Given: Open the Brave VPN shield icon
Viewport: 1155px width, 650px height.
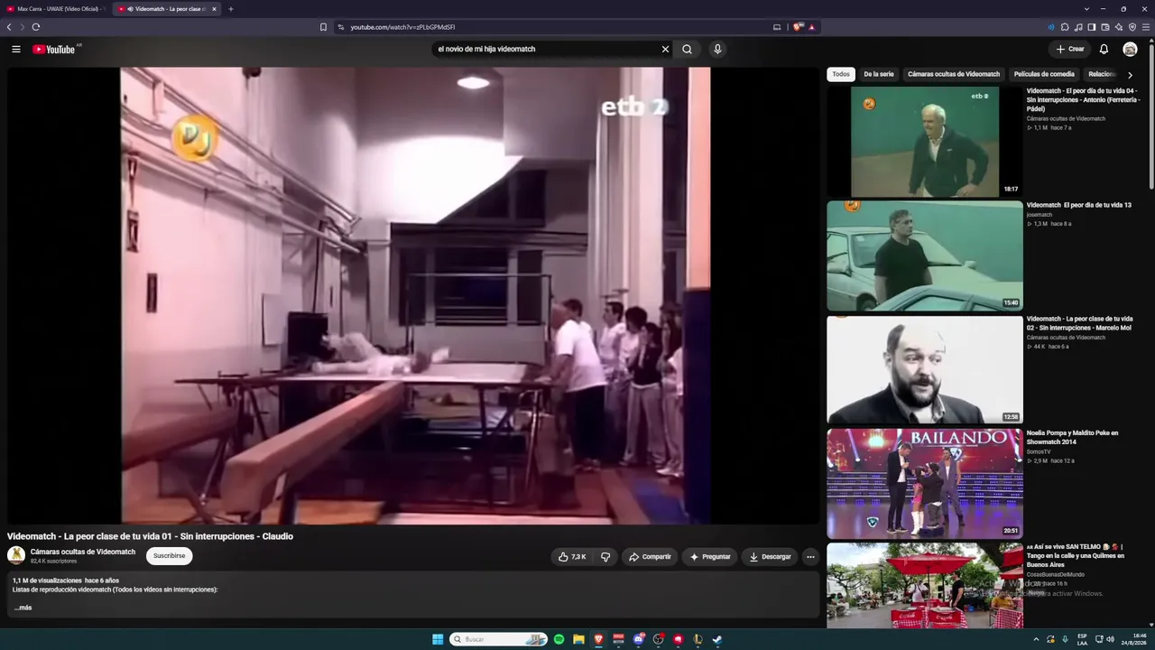Looking at the screenshot, I should (x=1132, y=27).
